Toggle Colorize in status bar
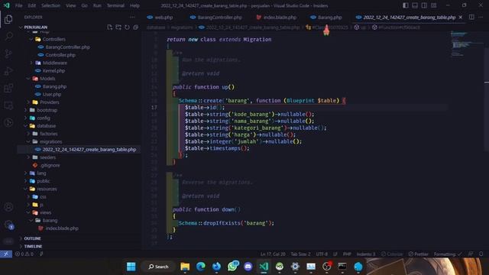489x275 pixels. coord(392,254)
